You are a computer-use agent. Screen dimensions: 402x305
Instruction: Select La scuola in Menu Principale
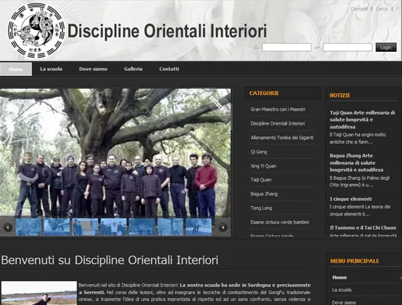pos(342,290)
